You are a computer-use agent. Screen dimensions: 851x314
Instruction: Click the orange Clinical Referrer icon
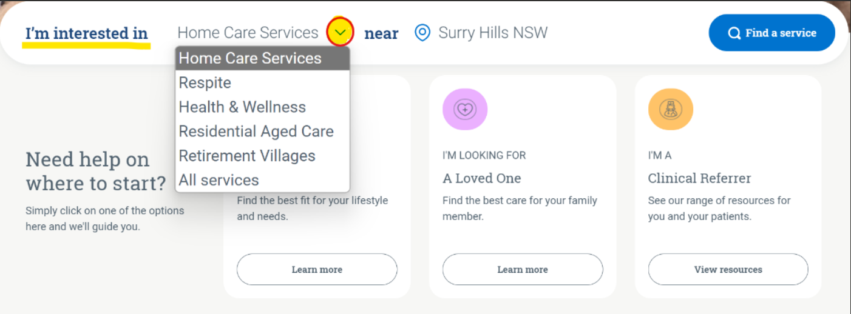coord(671,109)
